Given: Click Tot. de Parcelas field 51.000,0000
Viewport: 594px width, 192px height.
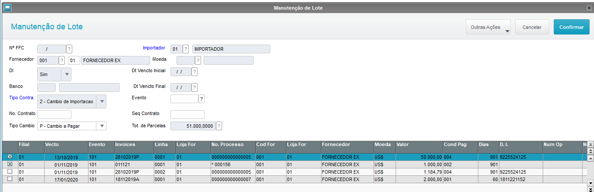Looking at the screenshot, I should [x=193, y=126].
